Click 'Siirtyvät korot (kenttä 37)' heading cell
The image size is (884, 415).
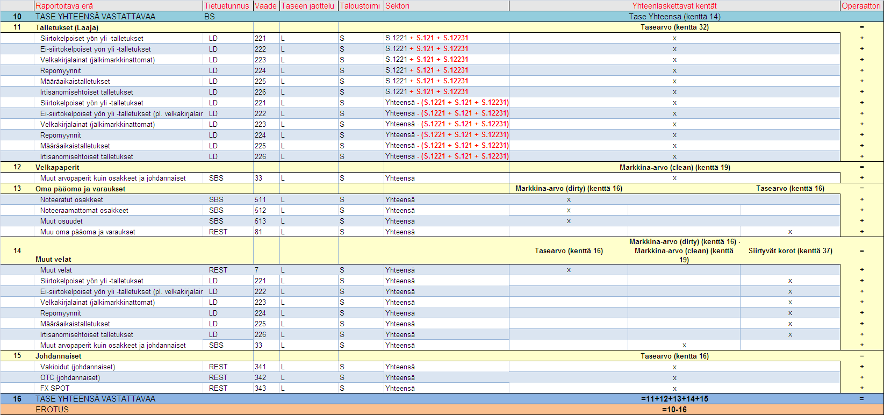coord(790,251)
